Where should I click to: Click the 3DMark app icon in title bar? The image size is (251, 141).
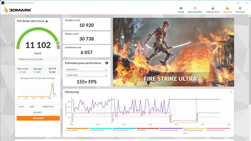tap(3, 3)
